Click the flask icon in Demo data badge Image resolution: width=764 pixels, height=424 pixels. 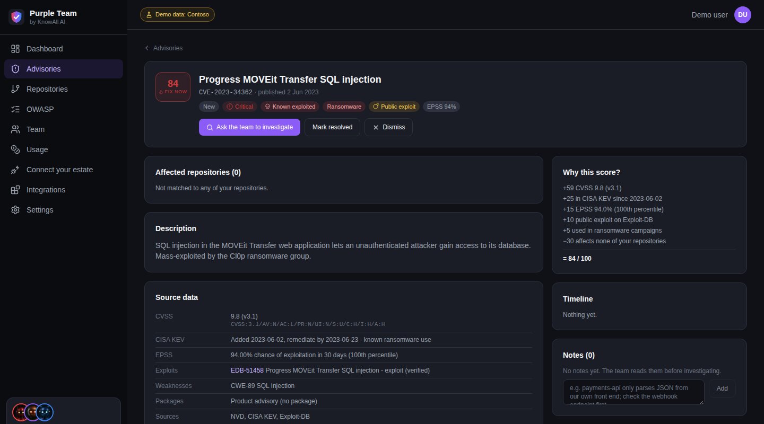point(149,15)
